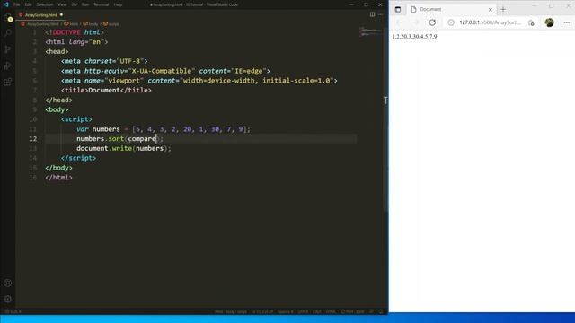Viewport: 575px width, 323px height.
Task: Open the Terminal menu
Action: (x=102, y=4)
